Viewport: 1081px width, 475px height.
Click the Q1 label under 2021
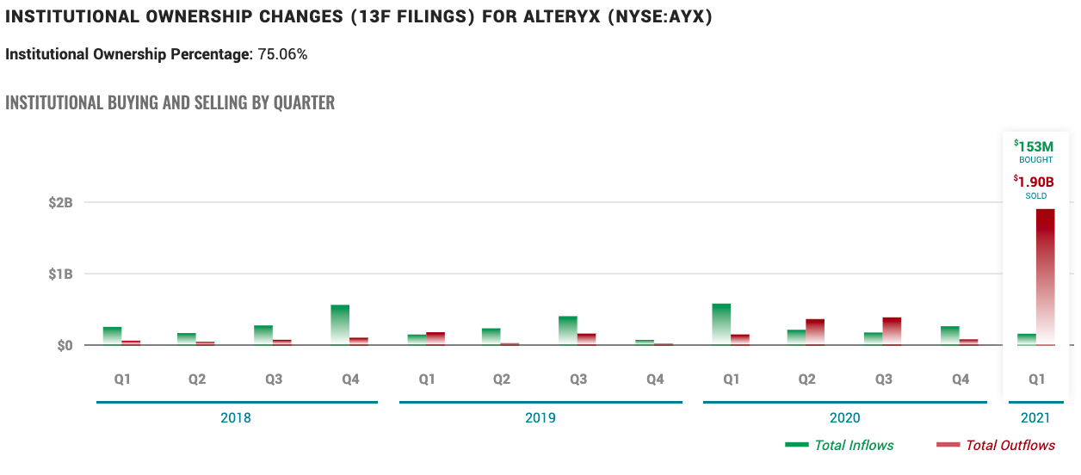tap(1036, 379)
